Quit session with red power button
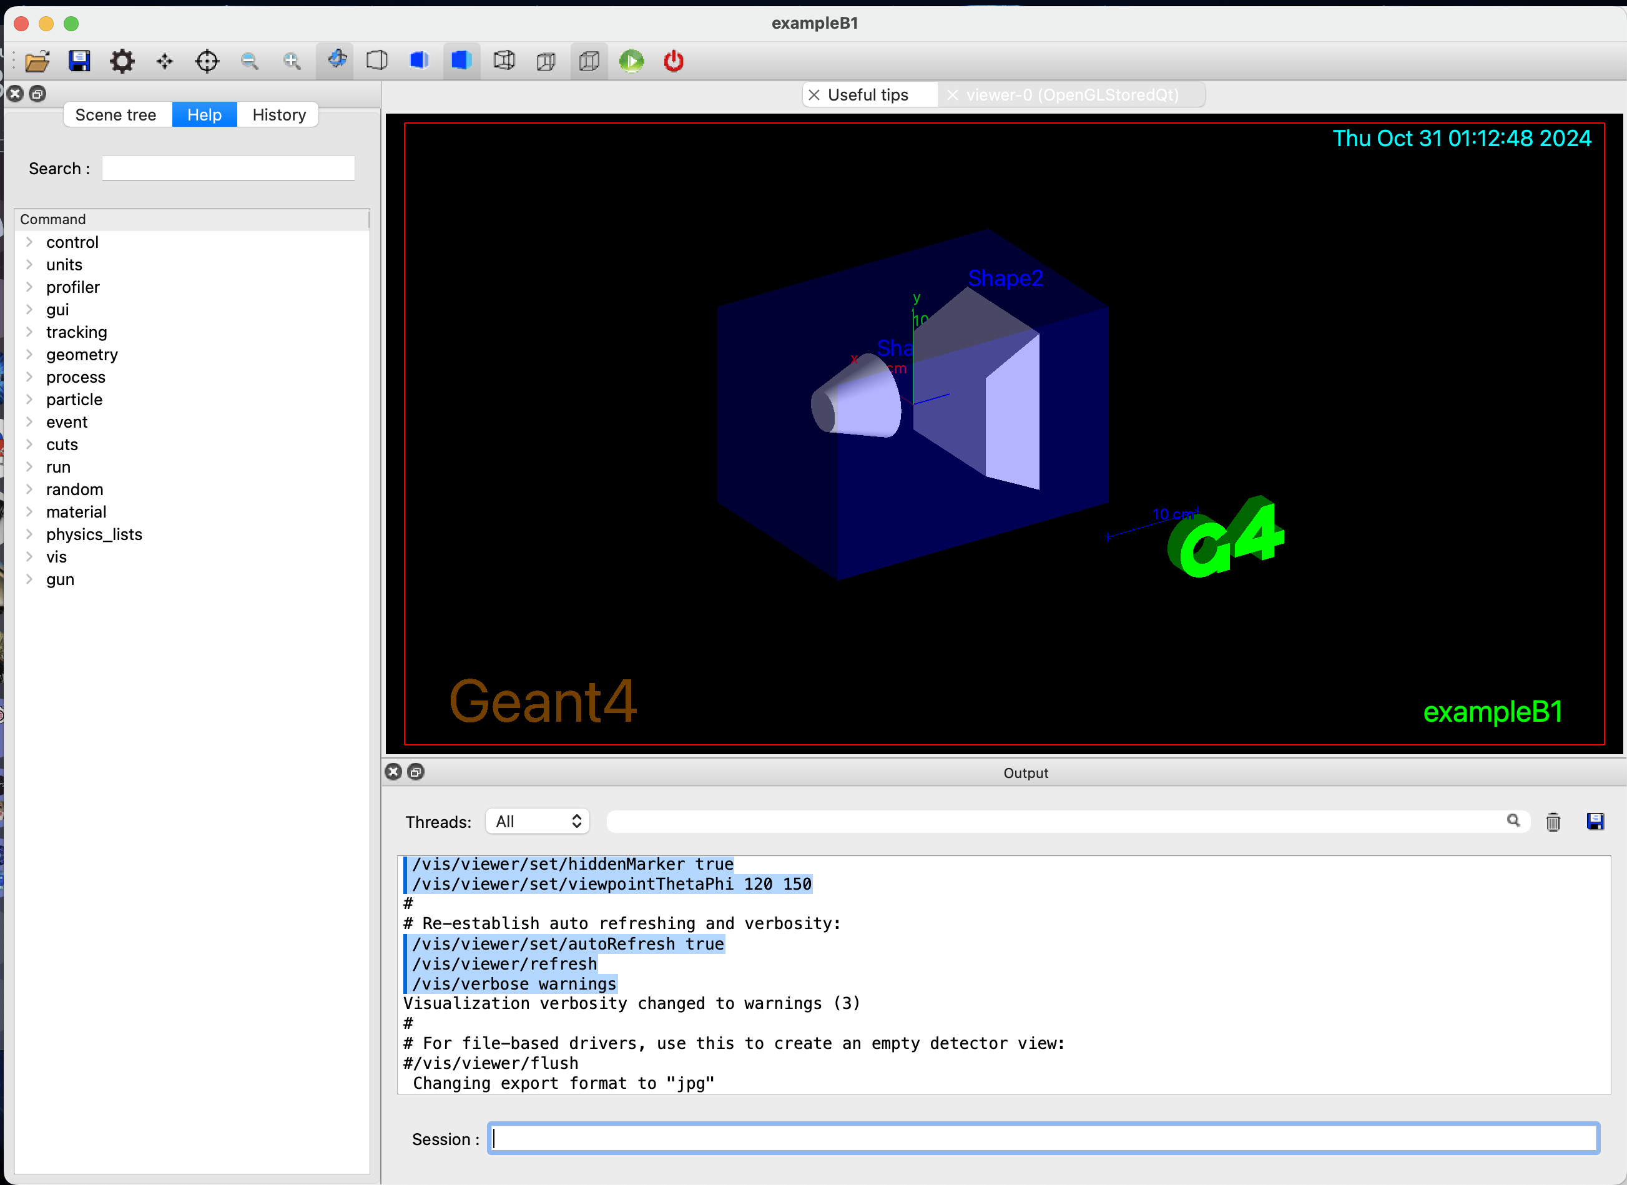Screen dimensions: 1627x1185 [x=673, y=61]
